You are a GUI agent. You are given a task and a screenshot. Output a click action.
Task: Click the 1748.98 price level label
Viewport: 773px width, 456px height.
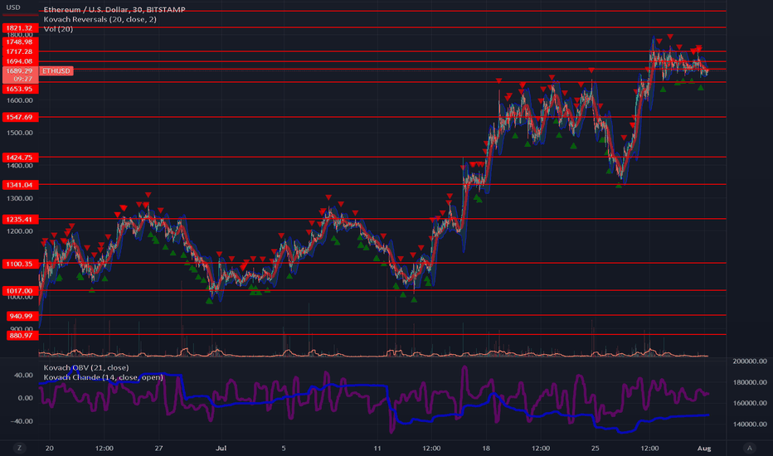click(x=20, y=42)
